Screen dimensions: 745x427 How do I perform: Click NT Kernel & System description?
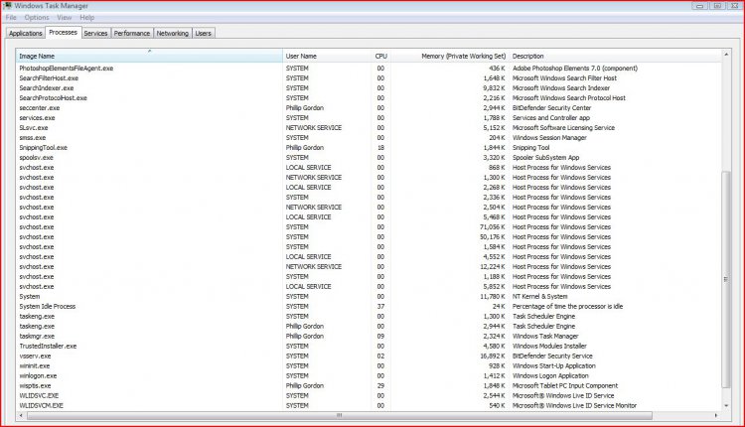[x=539, y=296]
